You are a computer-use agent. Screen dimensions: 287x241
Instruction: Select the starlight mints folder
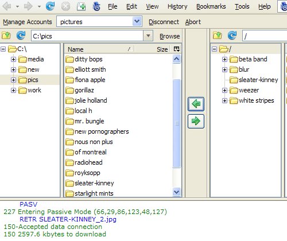(x=90, y=193)
